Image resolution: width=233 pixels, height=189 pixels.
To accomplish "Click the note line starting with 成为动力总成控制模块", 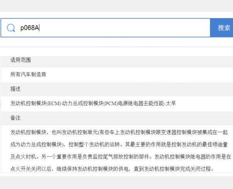I will point(119,144).
